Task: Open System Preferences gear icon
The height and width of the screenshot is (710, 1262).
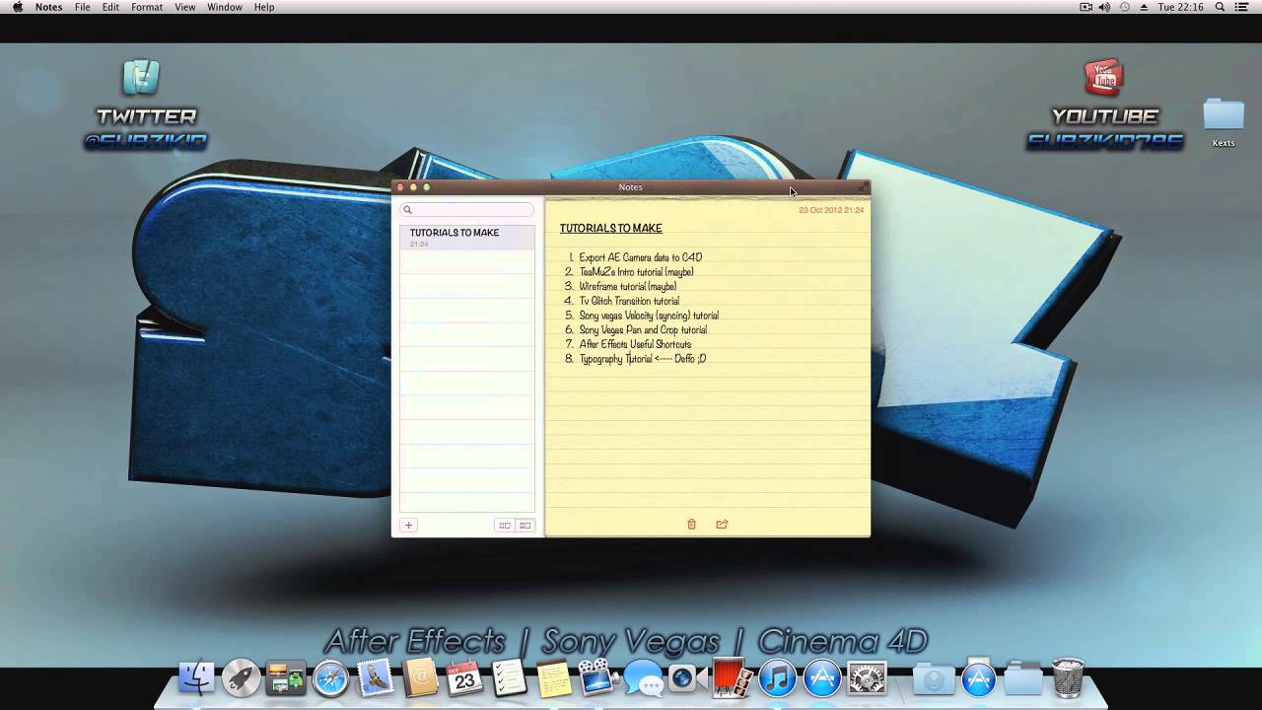Action: (x=867, y=678)
